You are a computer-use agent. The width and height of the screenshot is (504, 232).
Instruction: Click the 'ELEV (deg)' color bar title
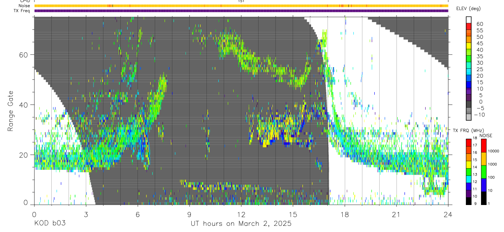point(468,9)
